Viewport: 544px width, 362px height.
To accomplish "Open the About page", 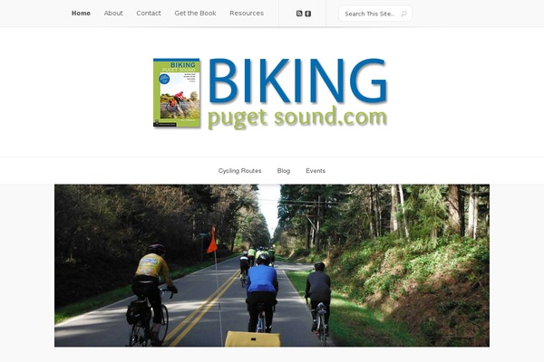I will point(113,14).
